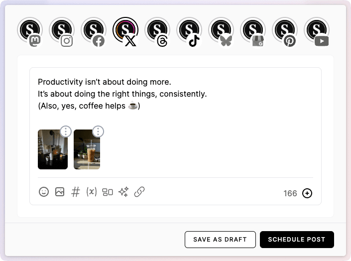Insert a variable with the (x) icon
This screenshot has height=261, width=351.
(92, 192)
